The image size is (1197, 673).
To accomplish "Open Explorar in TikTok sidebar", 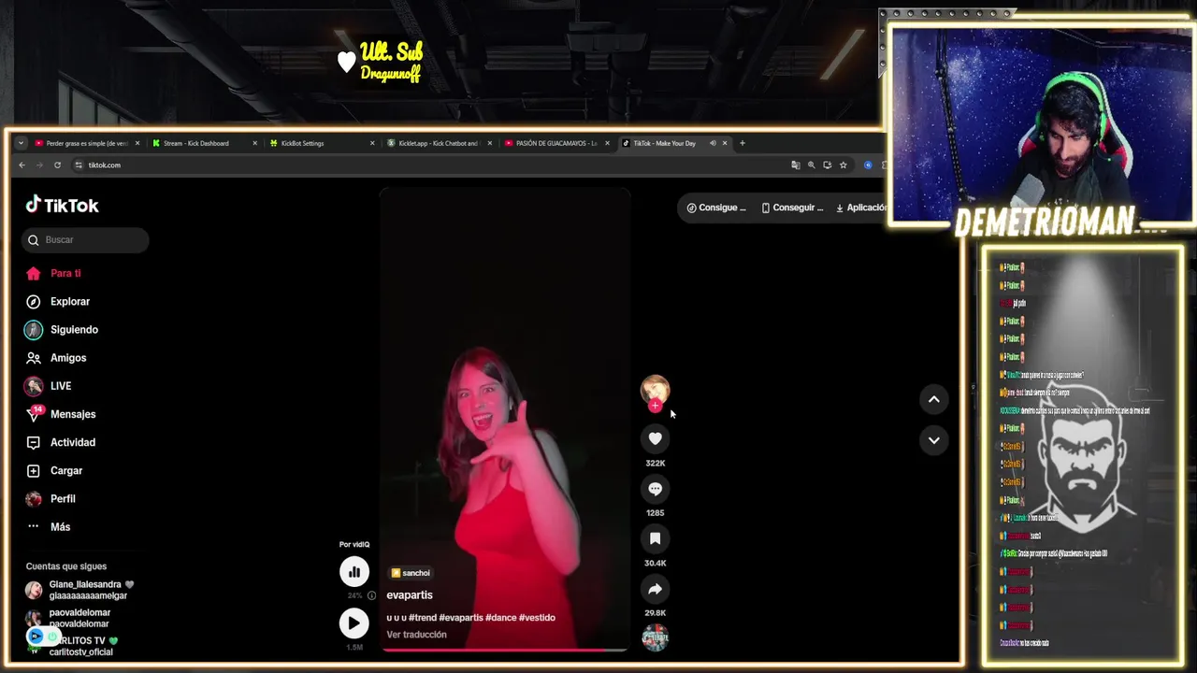I will point(70,301).
